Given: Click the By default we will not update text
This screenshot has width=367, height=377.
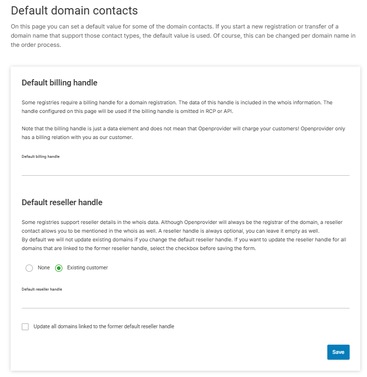Looking at the screenshot, I should (184, 244).
